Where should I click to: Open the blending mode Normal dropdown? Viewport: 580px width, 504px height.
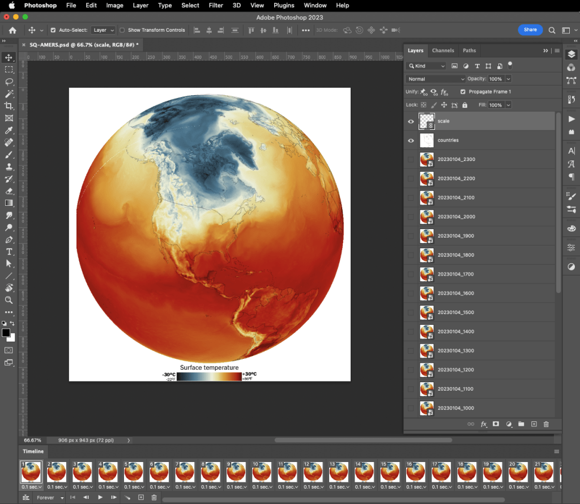point(436,79)
